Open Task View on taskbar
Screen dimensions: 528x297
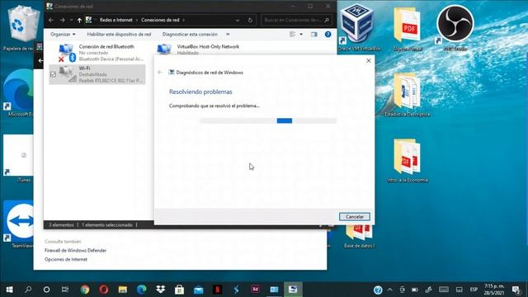[x=65, y=290]
